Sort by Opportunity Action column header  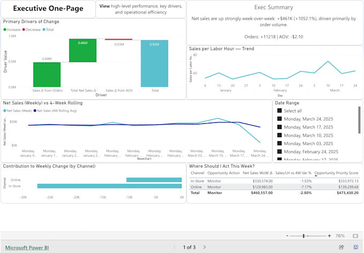pyautogui.click(x=223, y=173)
